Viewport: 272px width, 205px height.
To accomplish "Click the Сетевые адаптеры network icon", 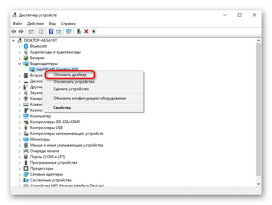I will coord(26,174).
